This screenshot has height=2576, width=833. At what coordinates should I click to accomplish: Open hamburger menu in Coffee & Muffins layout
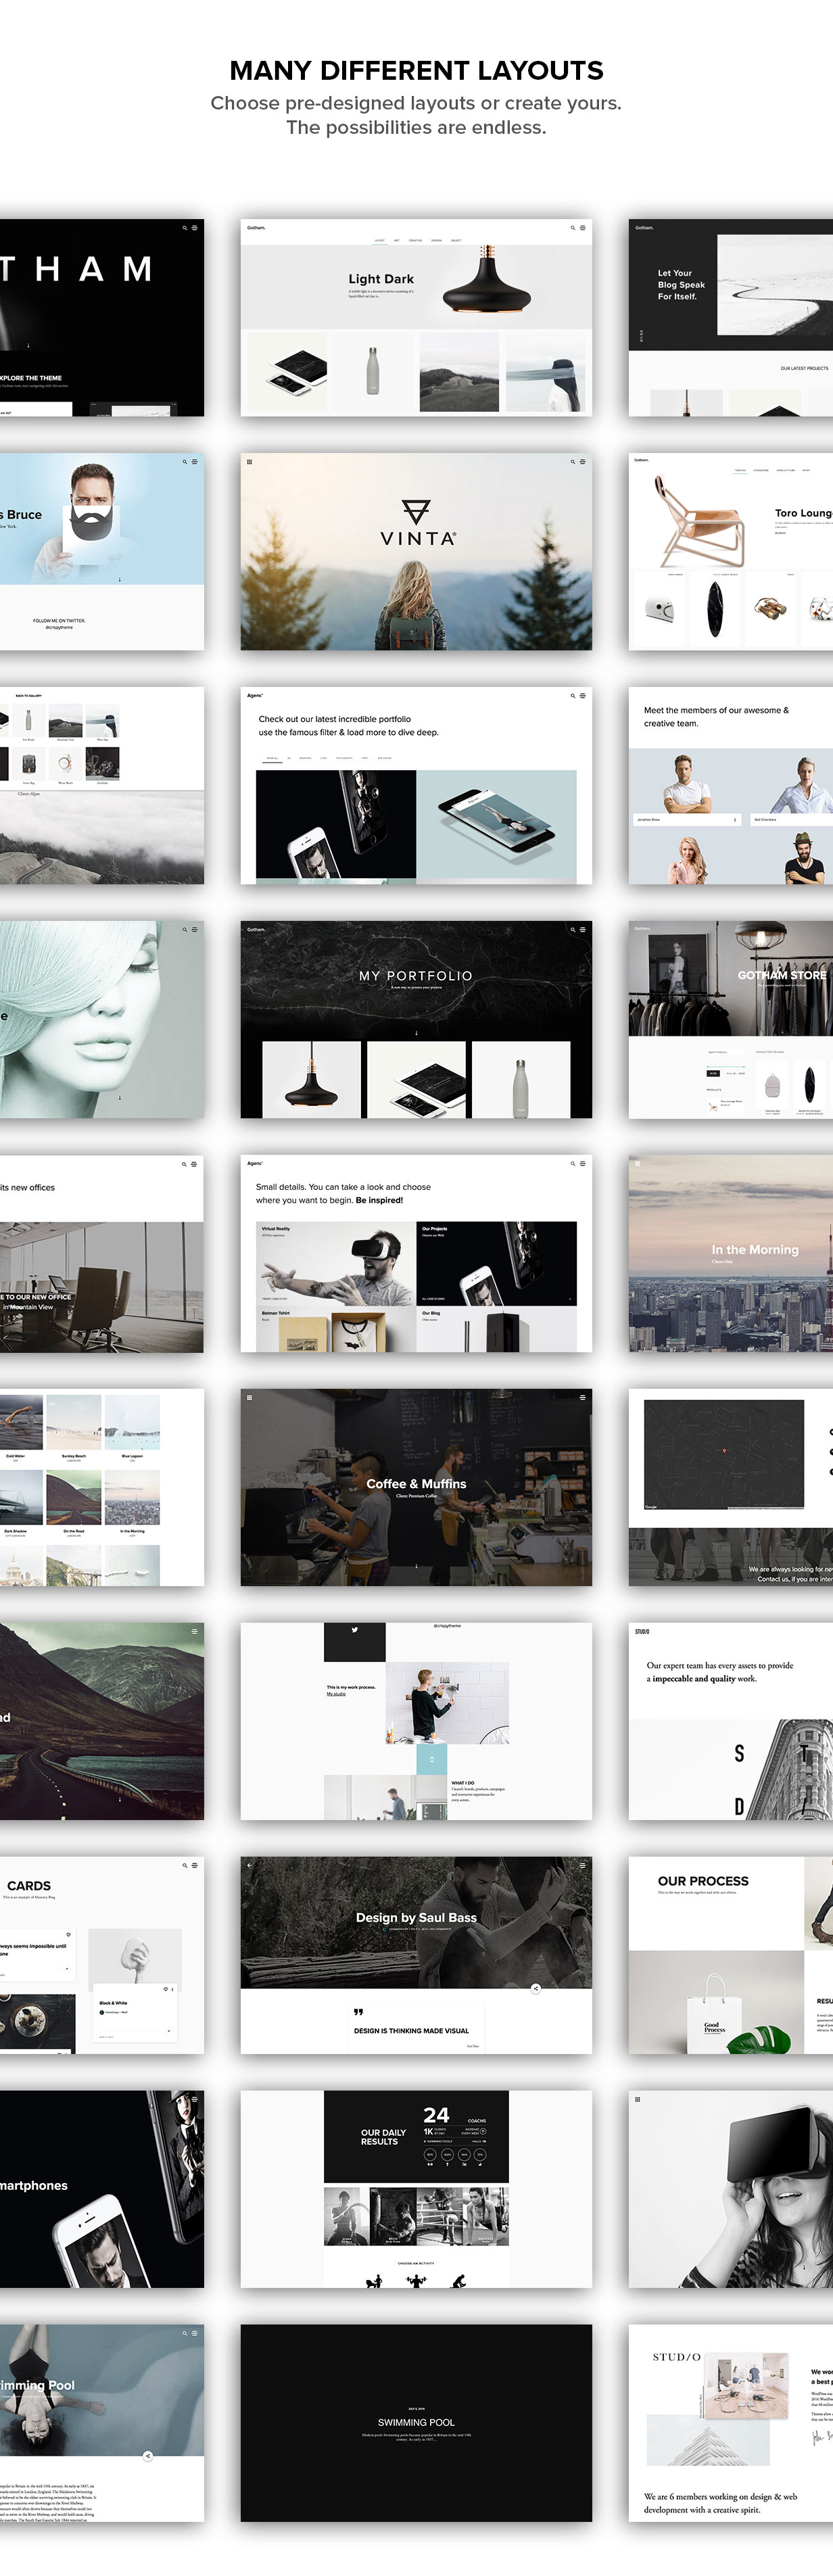(x=583, y=1397)
